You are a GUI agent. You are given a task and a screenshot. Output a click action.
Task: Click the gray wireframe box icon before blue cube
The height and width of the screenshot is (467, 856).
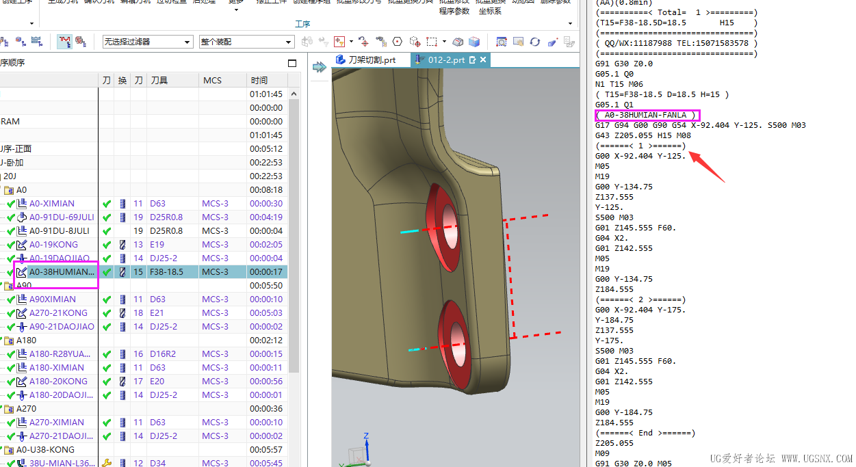click(458, 42)
